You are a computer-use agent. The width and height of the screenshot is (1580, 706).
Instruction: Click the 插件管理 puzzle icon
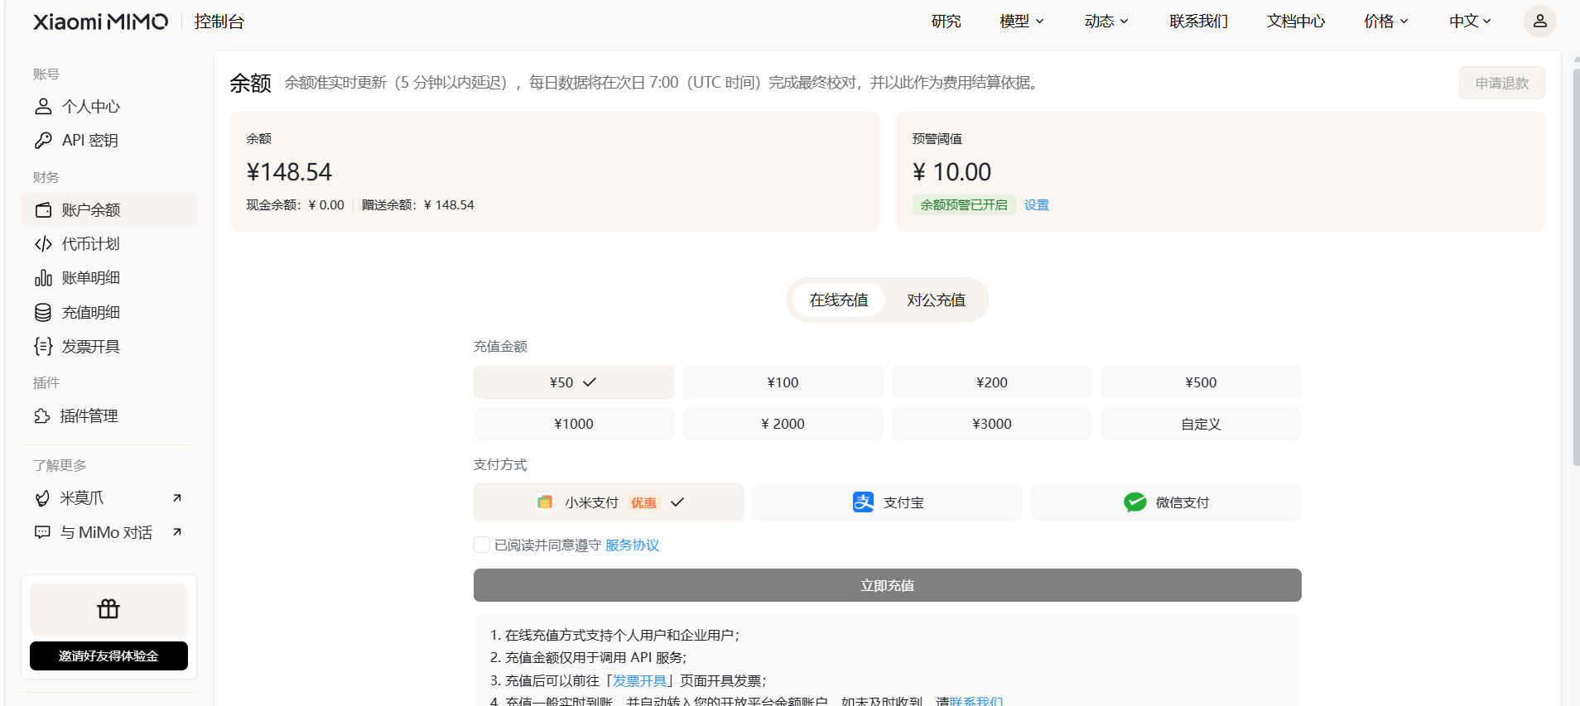click(42, 415)
